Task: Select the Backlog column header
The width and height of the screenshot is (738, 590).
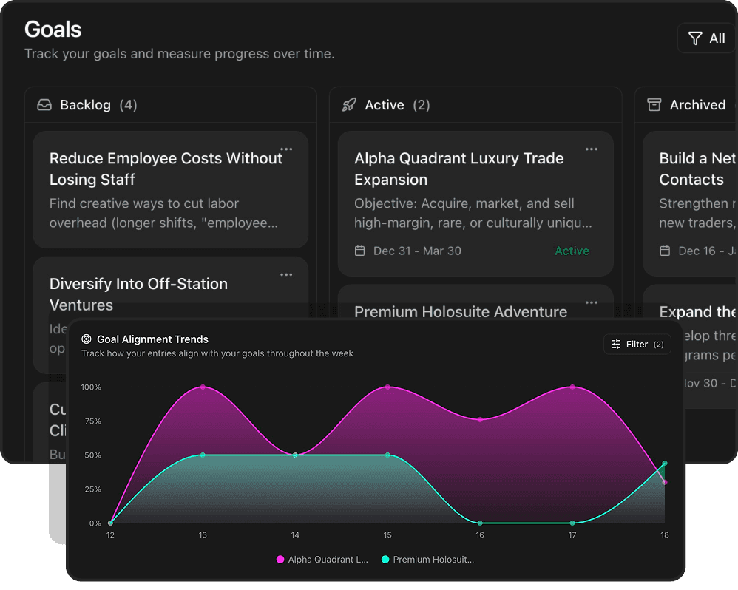Action: point(85,105)
